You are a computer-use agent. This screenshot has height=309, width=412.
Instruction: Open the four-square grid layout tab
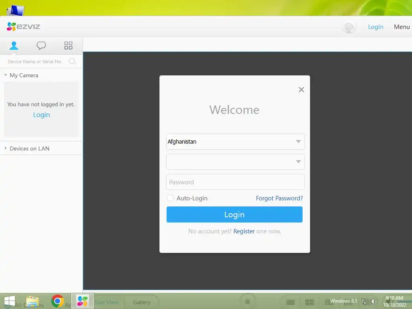68,45
